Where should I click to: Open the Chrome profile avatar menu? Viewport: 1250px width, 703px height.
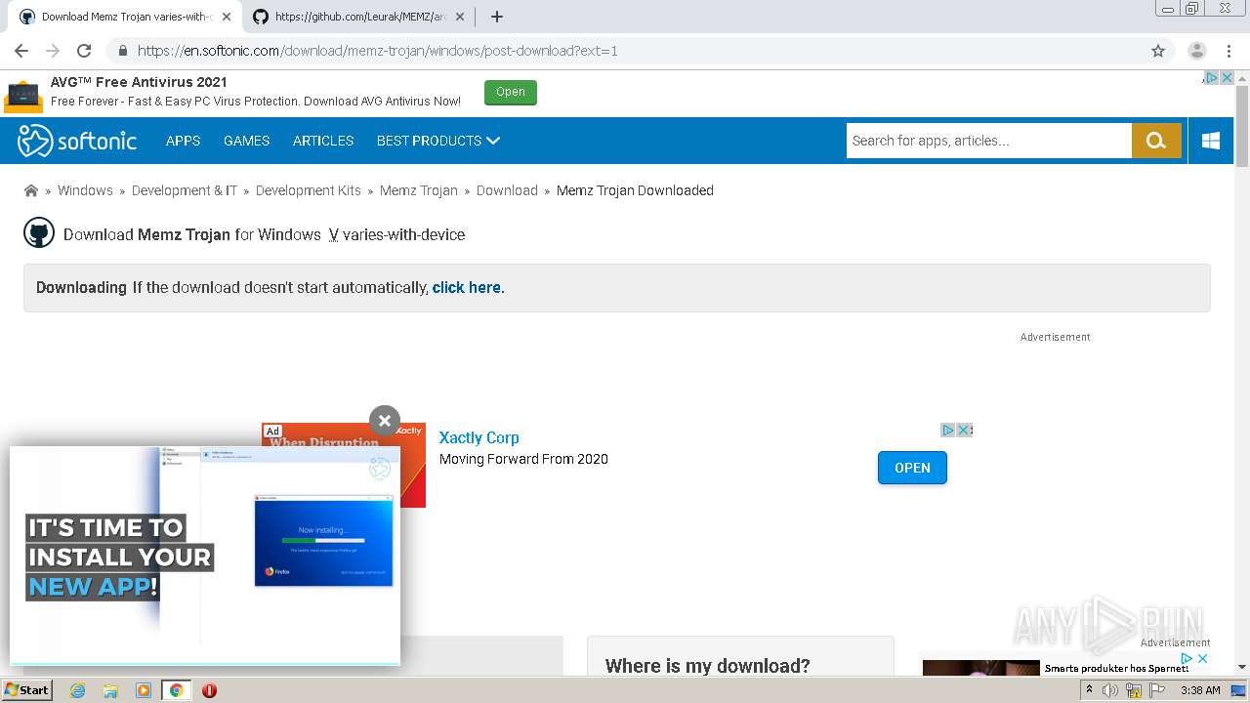[1196, 51]
